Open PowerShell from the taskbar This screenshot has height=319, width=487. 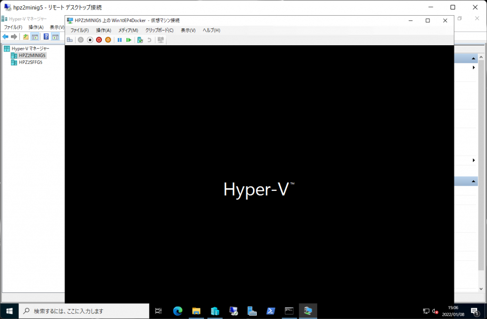point(271,311)
